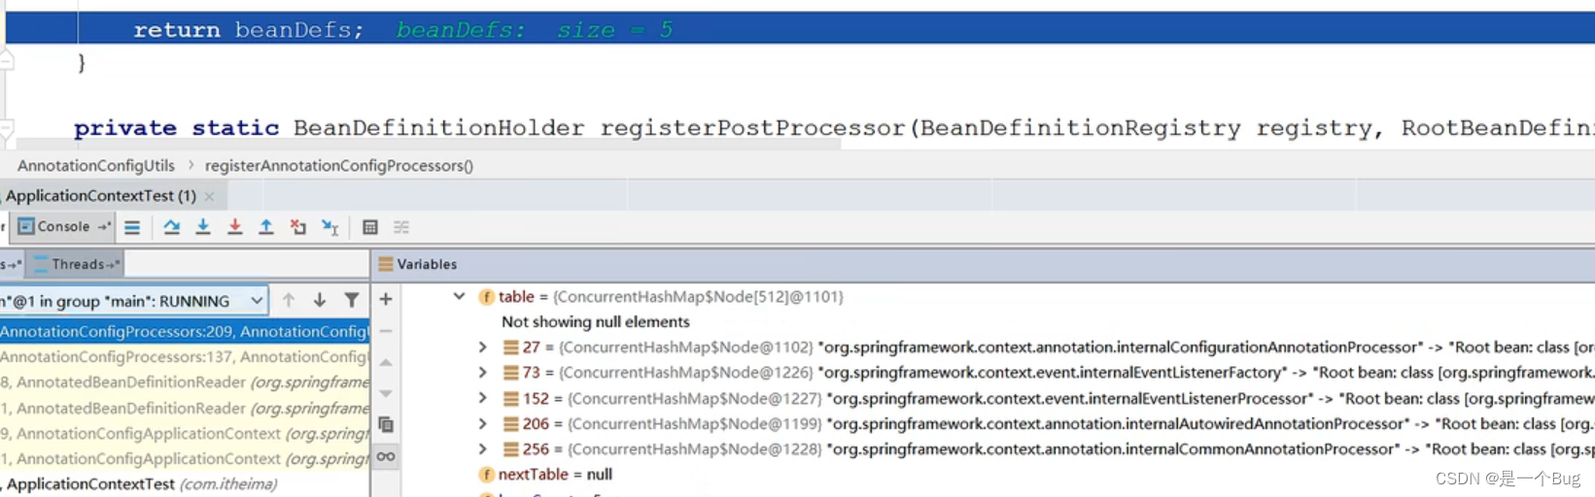This screenshot has width=1595, height=497.
Task: Expand the node entry 27 in Variables
Action: click(x=482, y=348)
